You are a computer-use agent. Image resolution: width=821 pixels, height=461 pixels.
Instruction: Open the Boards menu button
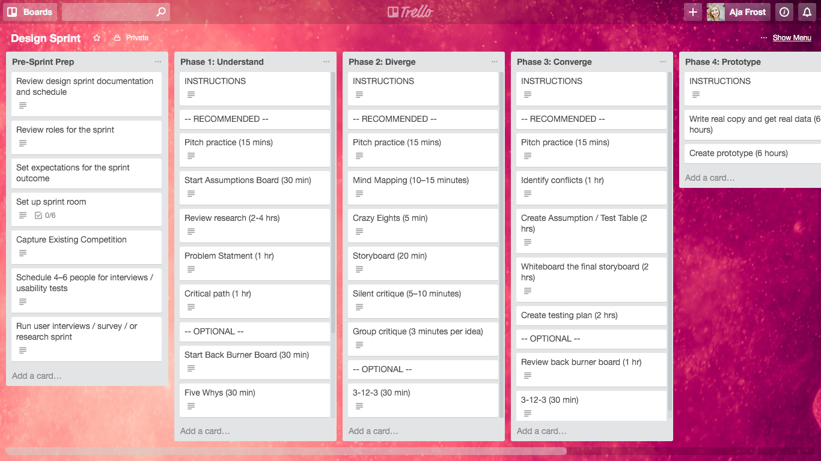(30, 12)
